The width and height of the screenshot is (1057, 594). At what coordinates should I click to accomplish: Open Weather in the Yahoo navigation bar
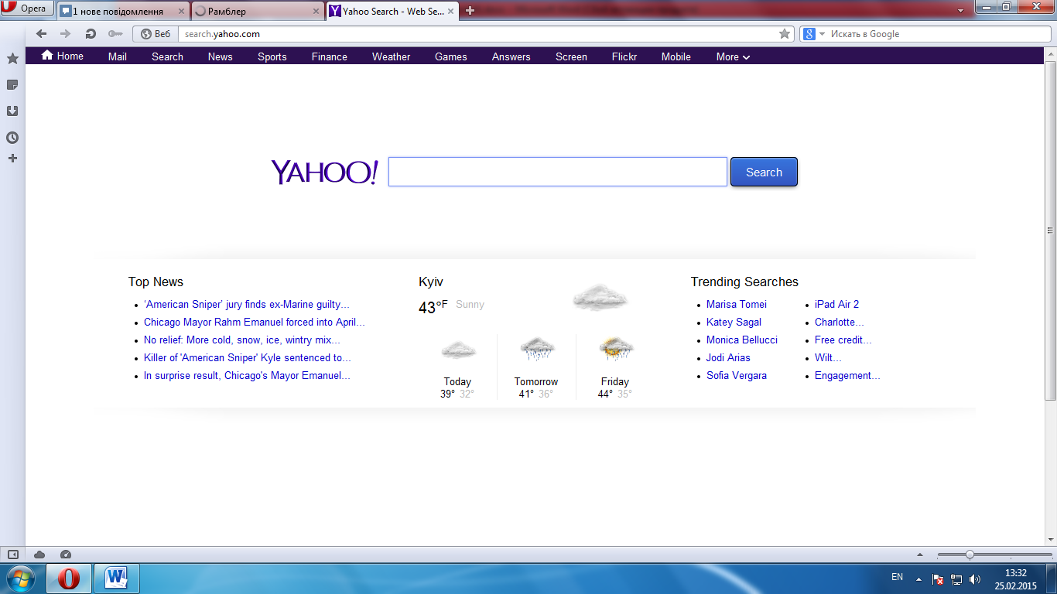392,56
